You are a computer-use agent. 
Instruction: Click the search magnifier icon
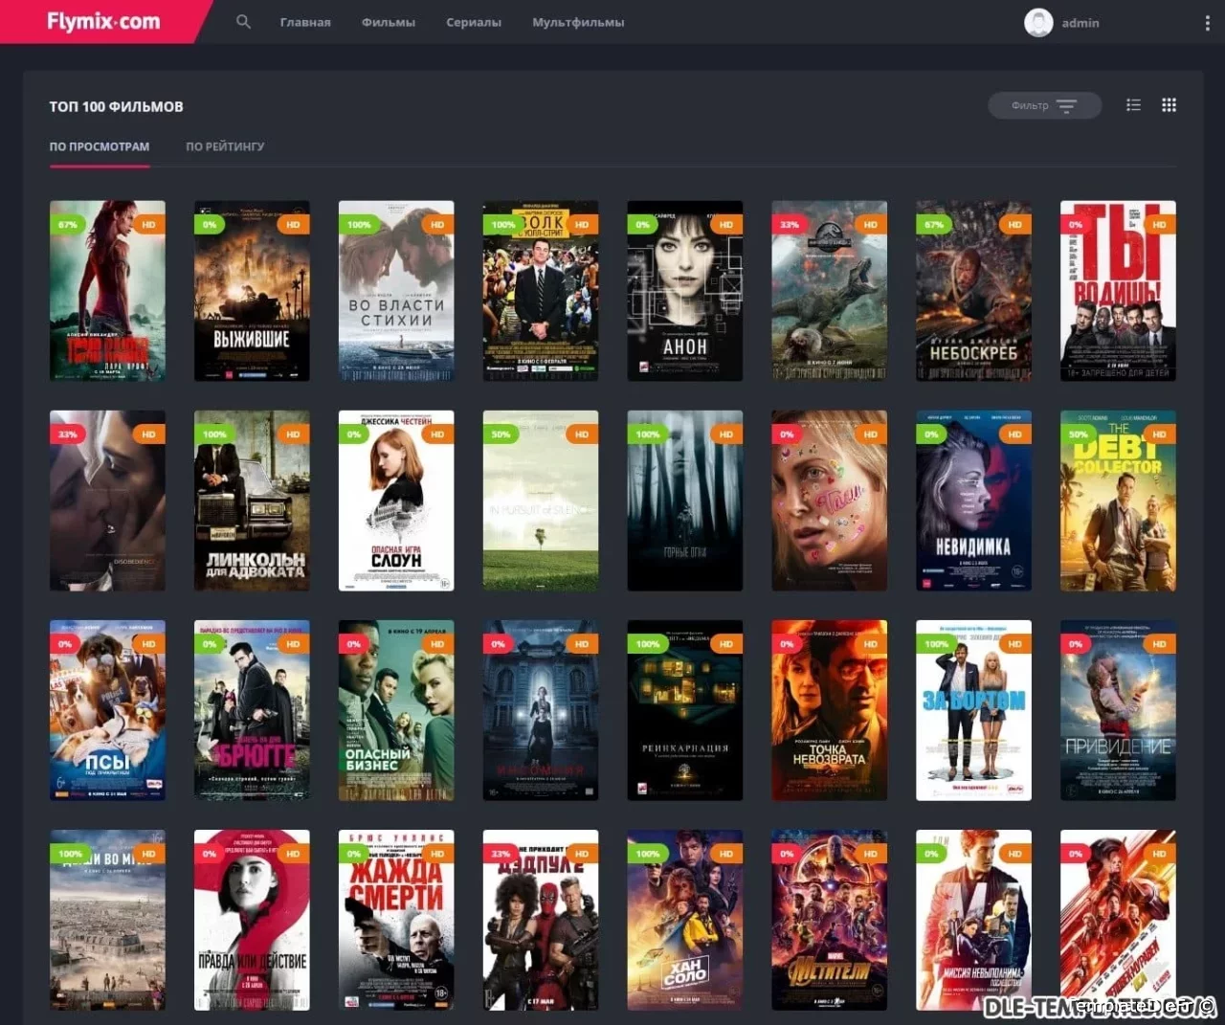click(243, 22)
